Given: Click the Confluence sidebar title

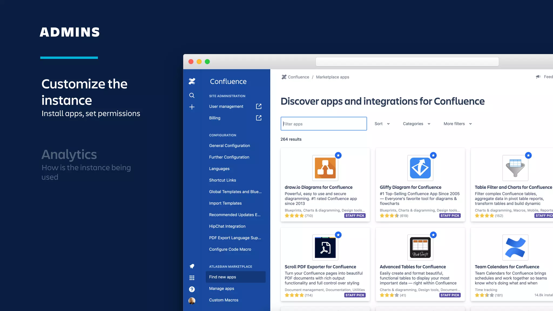Looking at the screenshot, I should pyautogui.click(x=228, y=82).
